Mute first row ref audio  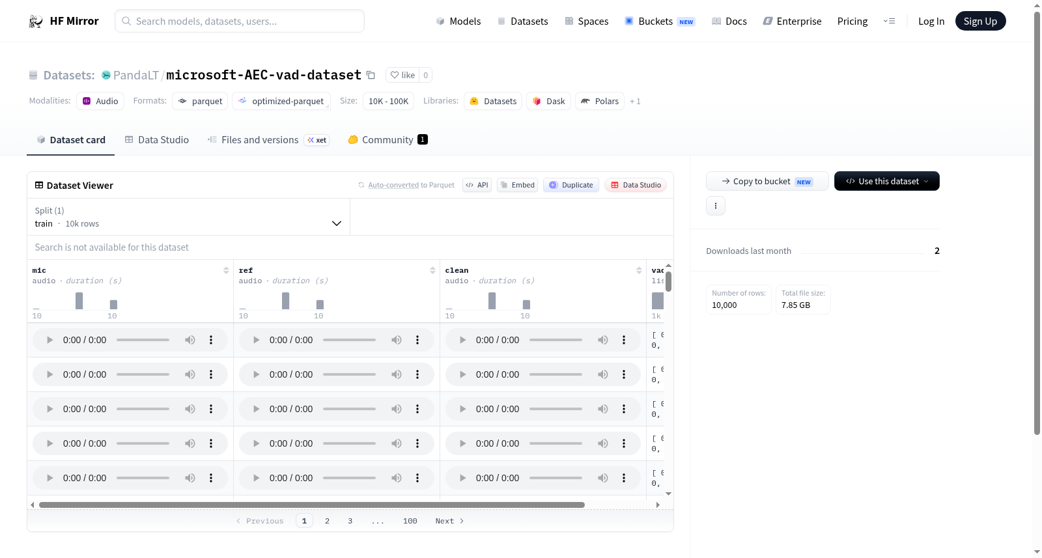tap(397, 340)
